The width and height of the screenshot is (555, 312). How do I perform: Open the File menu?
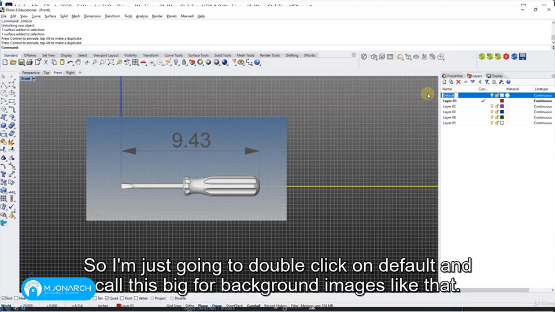[4, 16]
